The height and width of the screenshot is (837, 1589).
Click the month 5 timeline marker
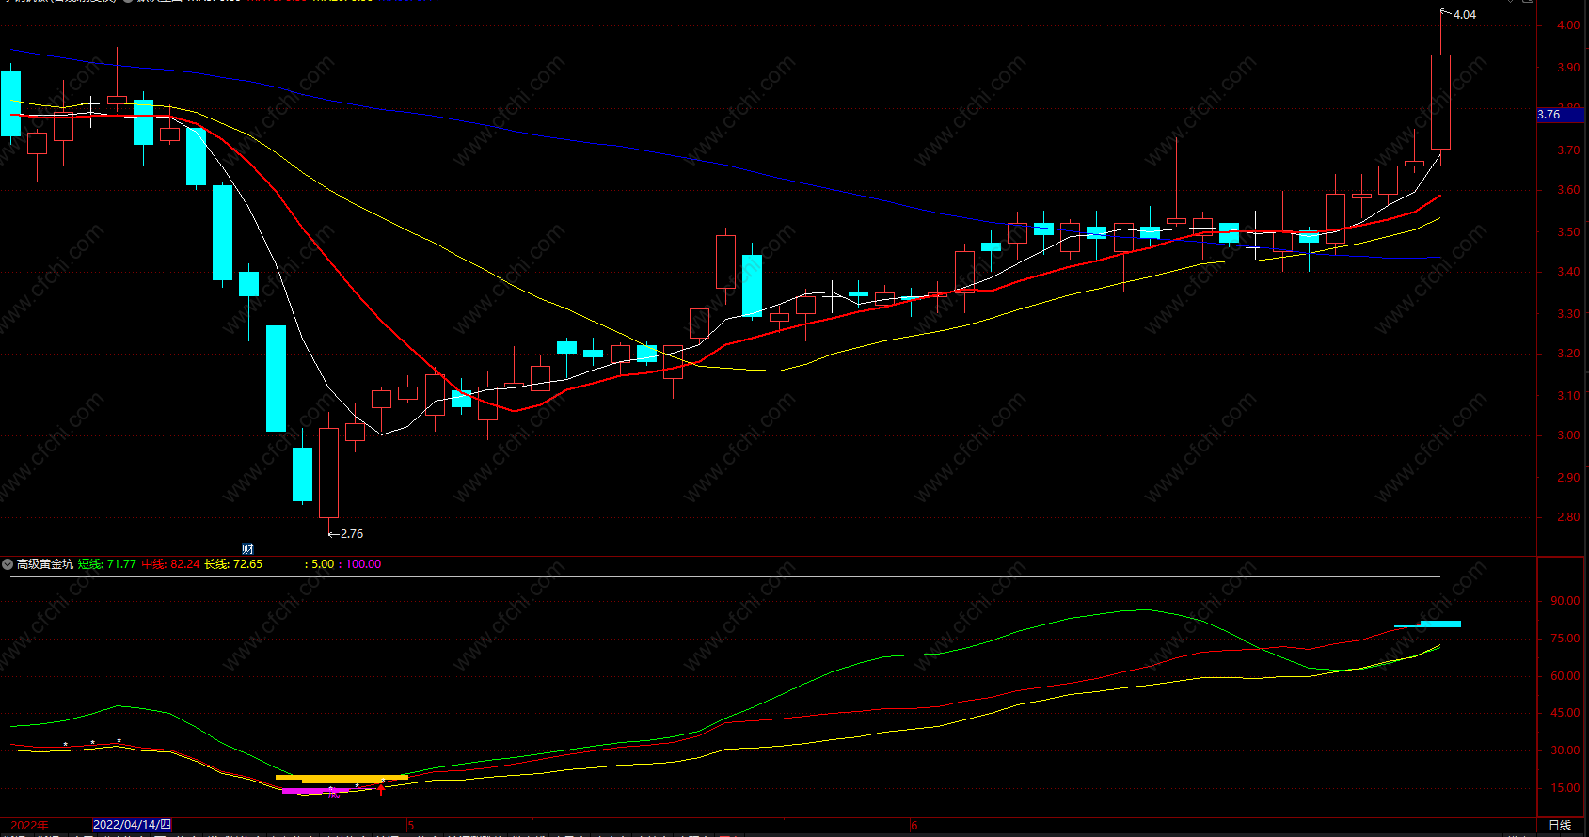pyautogui.click(x=411, y=826)
